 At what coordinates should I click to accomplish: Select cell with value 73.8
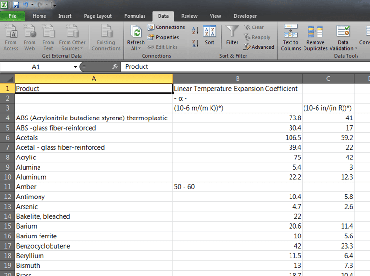238,118
